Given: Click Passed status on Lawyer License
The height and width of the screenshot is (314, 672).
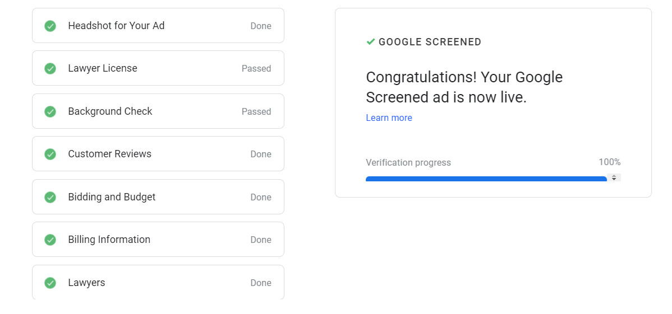Looking at the screenshot, I should 256,68.
